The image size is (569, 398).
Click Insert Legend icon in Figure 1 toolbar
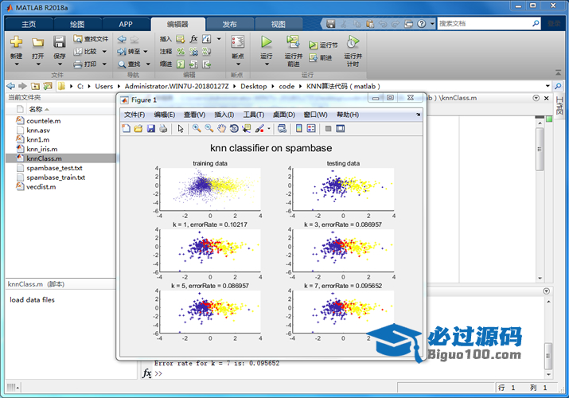pos(311,128)
